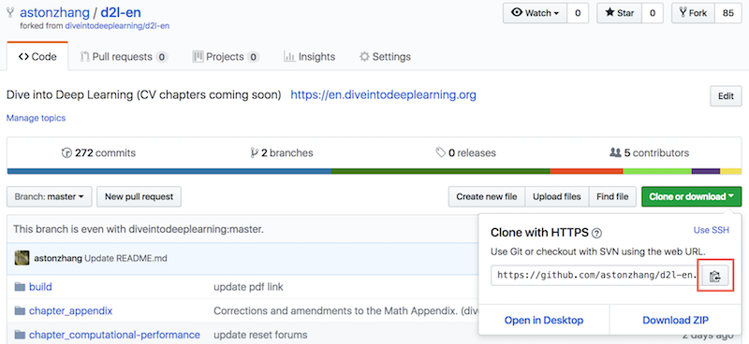Select the HTTPS clone URL field
The image size is (749, 344).
596,276
